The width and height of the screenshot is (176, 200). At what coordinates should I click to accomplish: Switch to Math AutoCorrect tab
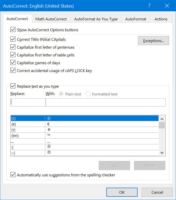[x=51, y=19]
